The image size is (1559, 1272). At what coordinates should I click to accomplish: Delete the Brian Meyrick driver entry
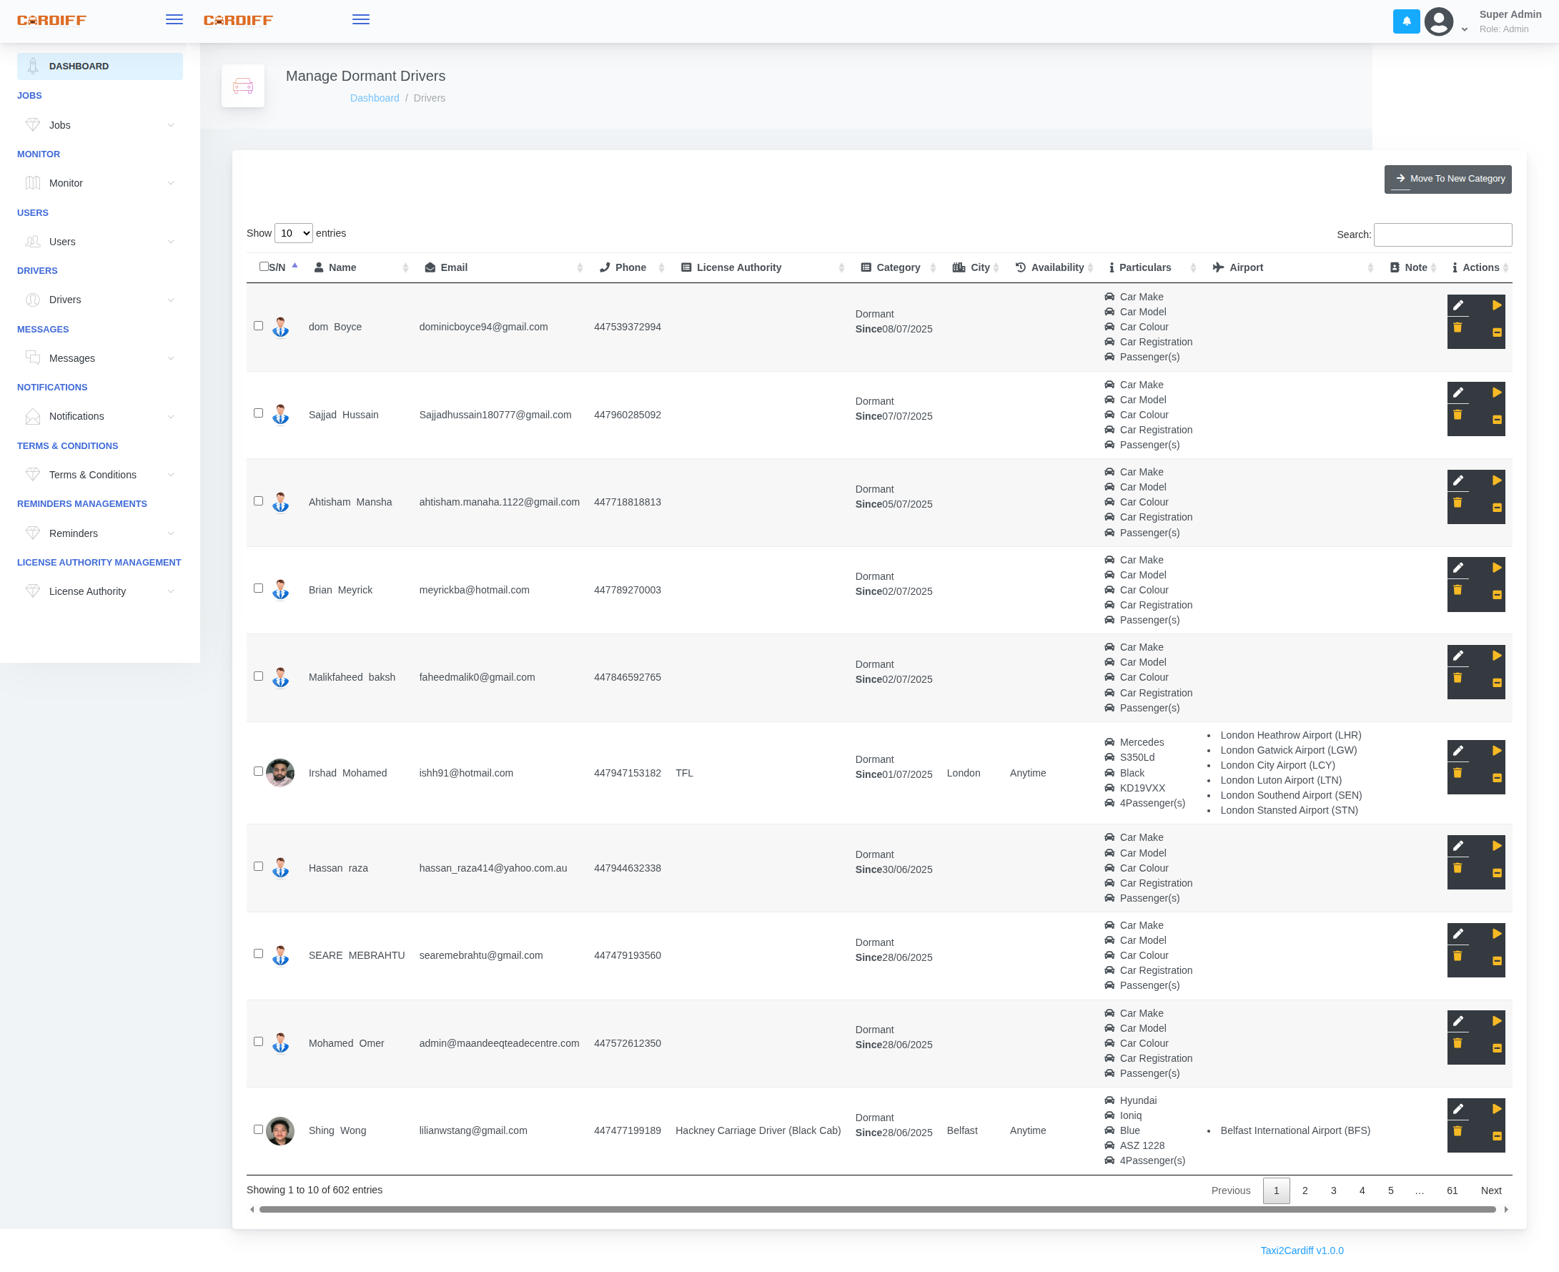coord(1459,590)
